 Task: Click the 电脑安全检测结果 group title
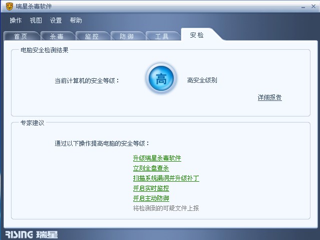click(x=44, y=50)
